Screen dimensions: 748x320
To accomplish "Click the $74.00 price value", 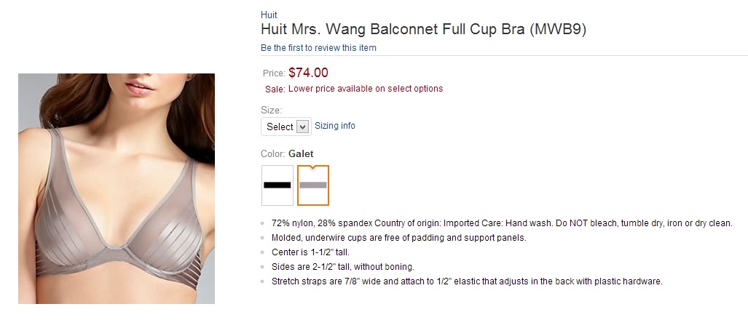I will coord(308,73).
